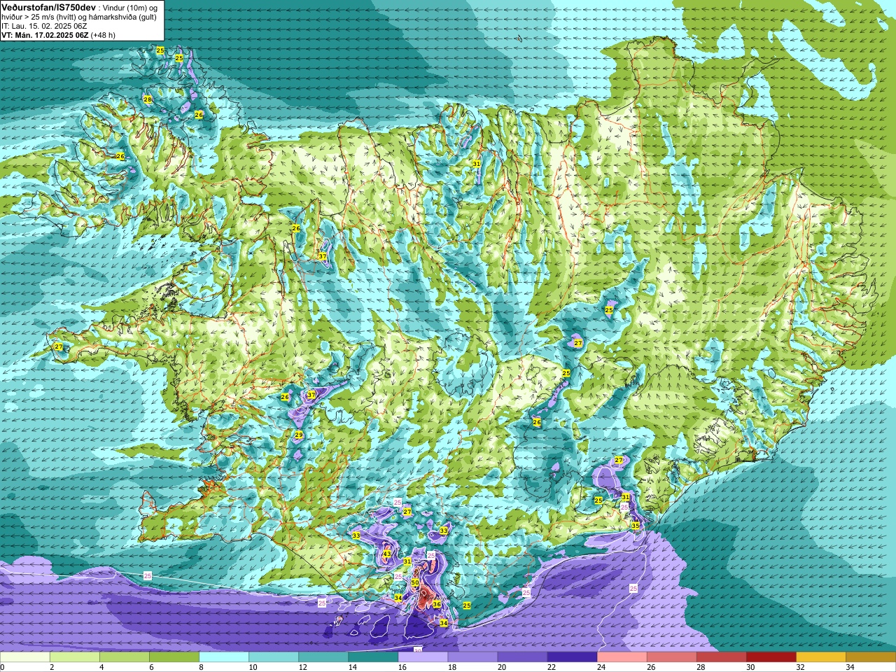
Task: Select the 16–18 m/s lavender legend swatch
Action: tap(423, 657)
